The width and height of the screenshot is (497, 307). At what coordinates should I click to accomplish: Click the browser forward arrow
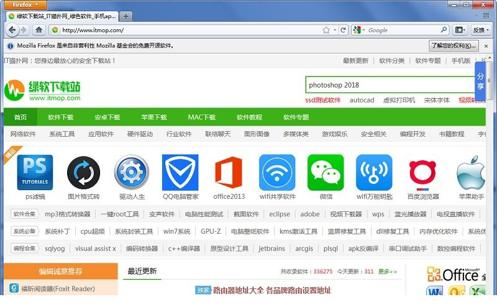[24, 30]
